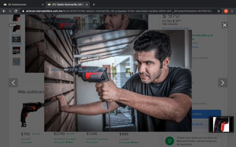The image size is (236, 147).
Task: Open the +3 more photos thumbnail
Action: (17, 62)
